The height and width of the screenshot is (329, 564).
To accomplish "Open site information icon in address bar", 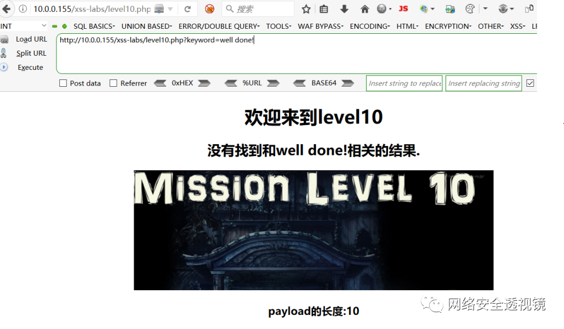I will pos(23,8).
